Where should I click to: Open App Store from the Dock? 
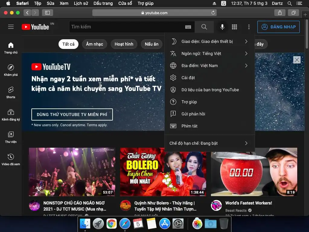click(x=164, y=224)
